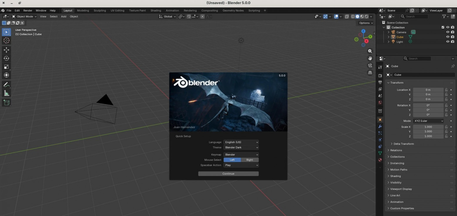Open the Language dropdown
Image resolution: width=457 pixels, height=216 pixels.
(x=241, y=142)
